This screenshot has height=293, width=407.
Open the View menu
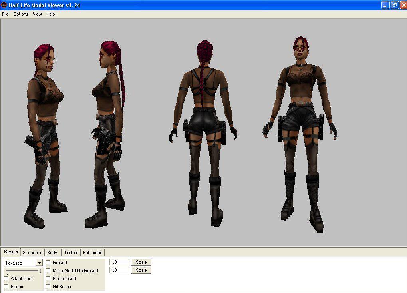point(37,14)
